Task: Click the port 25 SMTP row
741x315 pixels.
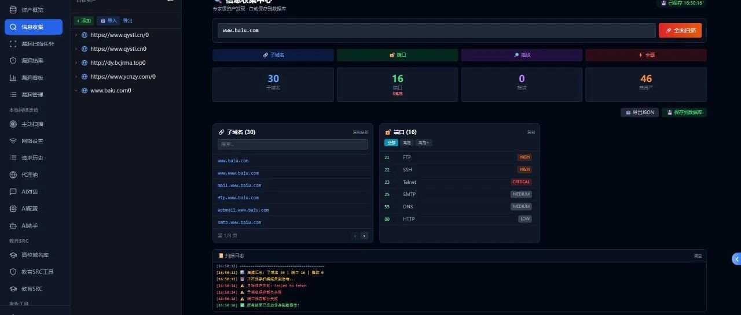Action: pyautogui.click(x=458, y=194)
